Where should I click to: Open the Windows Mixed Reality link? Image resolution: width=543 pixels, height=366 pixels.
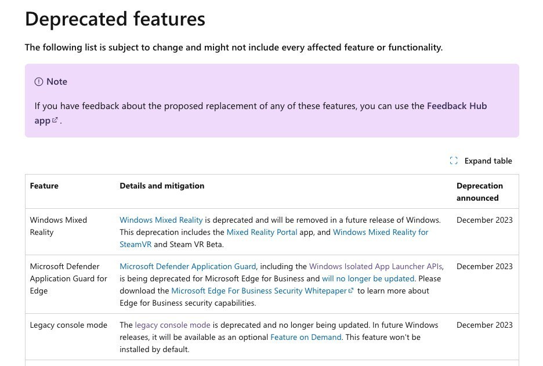tap(161, 220)
